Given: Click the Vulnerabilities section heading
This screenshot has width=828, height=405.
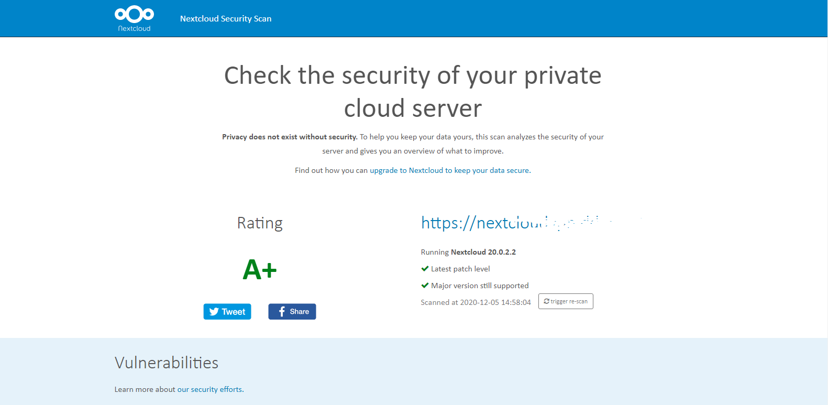Looking at the screenshot, I should coord(167,363).
